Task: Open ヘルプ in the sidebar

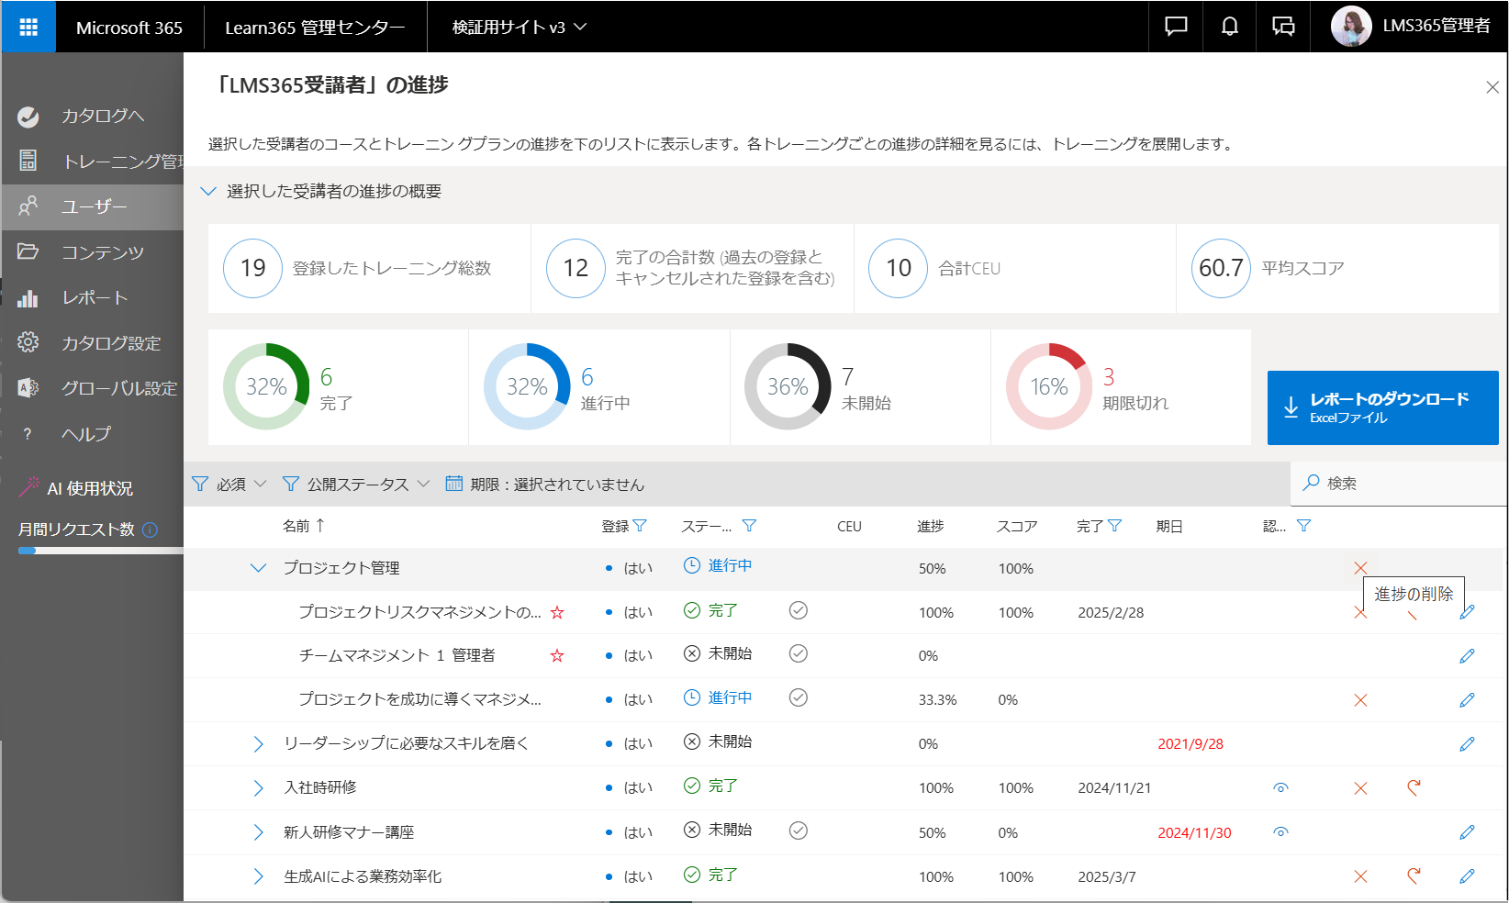Action: (x=93, y=434)
